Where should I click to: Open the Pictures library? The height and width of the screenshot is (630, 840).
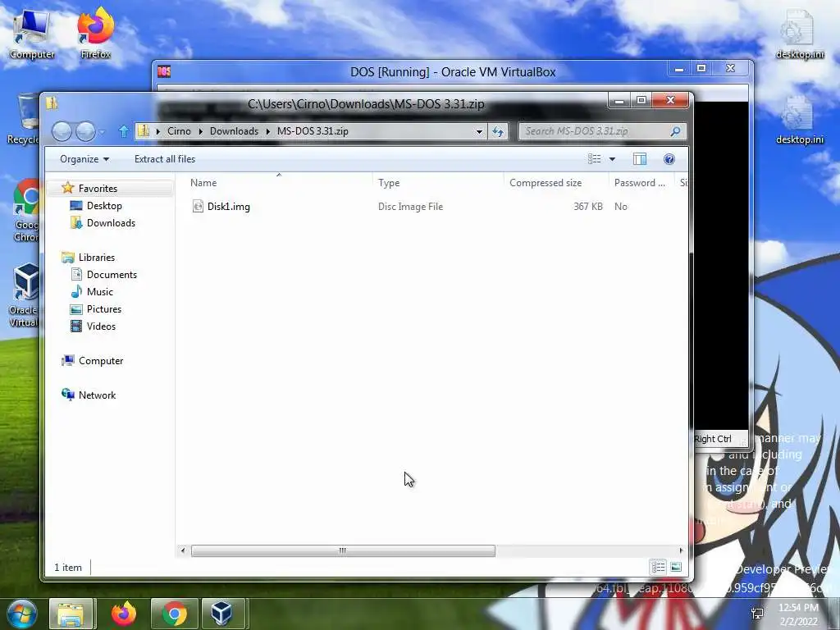click(104, 309)
